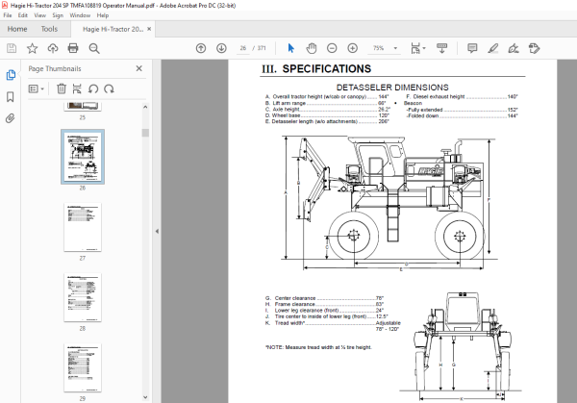Select the Hagie Hi-Tractor document tab
The height and width of the screenshot is (403, 577).
pos(113,29)
